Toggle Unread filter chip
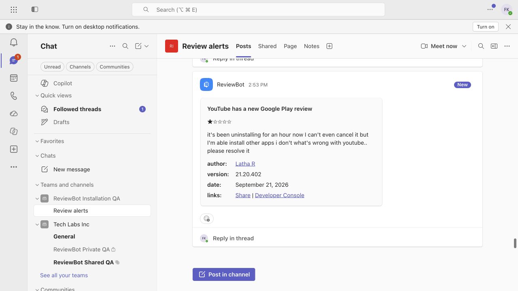The image size is (518, 291). pyautogui.click(x=52, y=67)
